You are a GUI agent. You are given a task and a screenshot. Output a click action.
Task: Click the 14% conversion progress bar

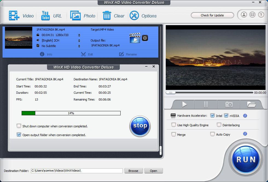click(71, 113)
